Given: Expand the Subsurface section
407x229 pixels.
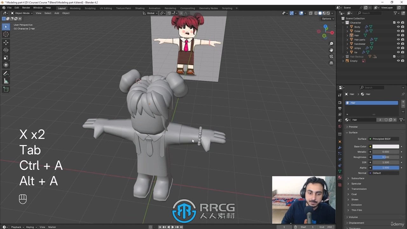Looking at the screenshot, I should tap(358, 178).
